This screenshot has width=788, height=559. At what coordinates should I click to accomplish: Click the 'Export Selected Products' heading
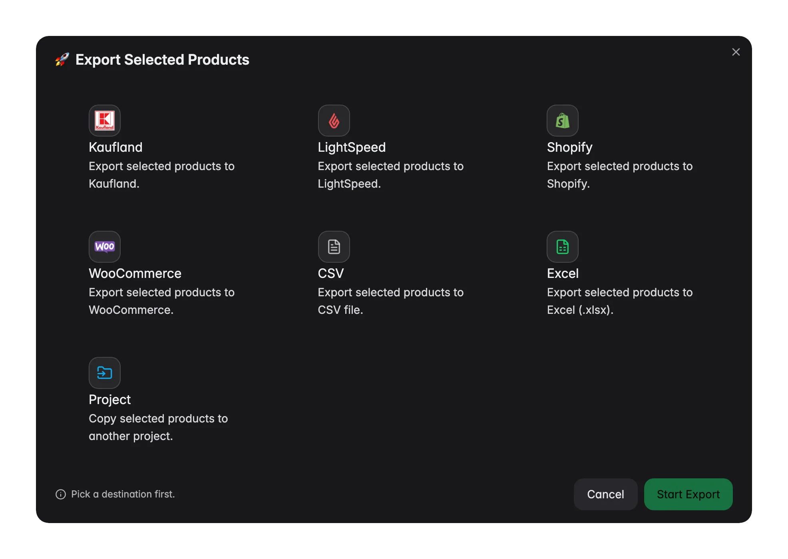(162, 59)
